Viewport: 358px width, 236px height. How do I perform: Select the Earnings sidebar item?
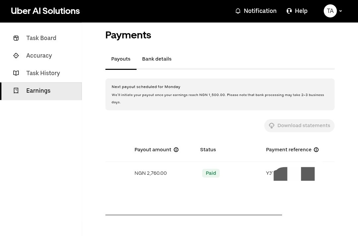pos(41,91)
